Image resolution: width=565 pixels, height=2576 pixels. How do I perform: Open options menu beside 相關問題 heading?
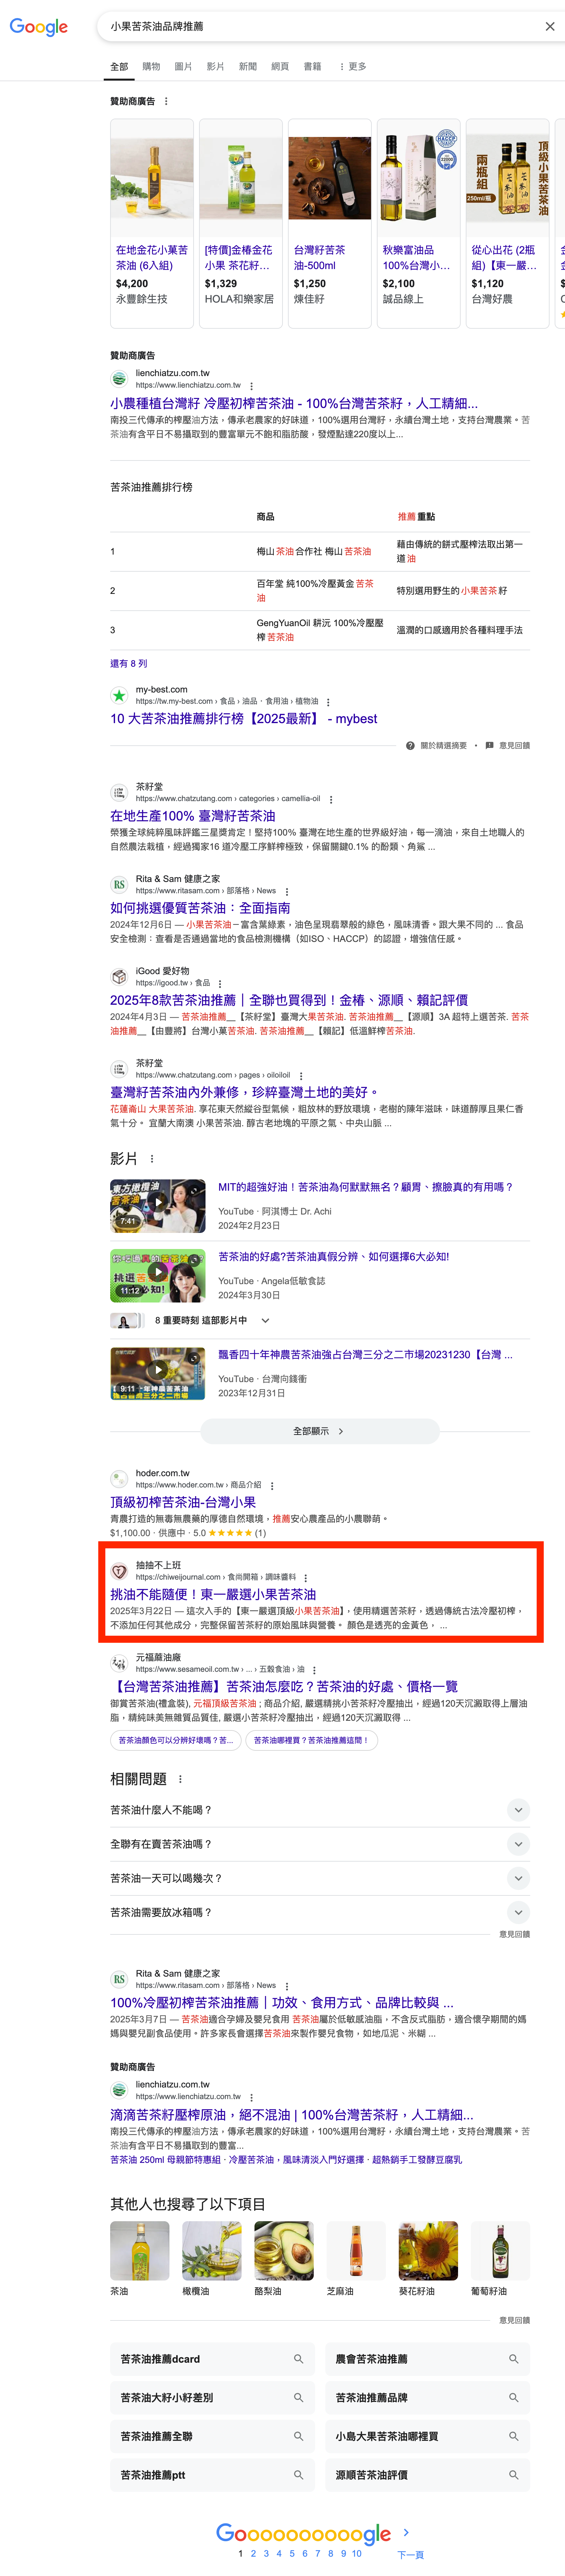pyautogui.click(x=180, y=1779)
